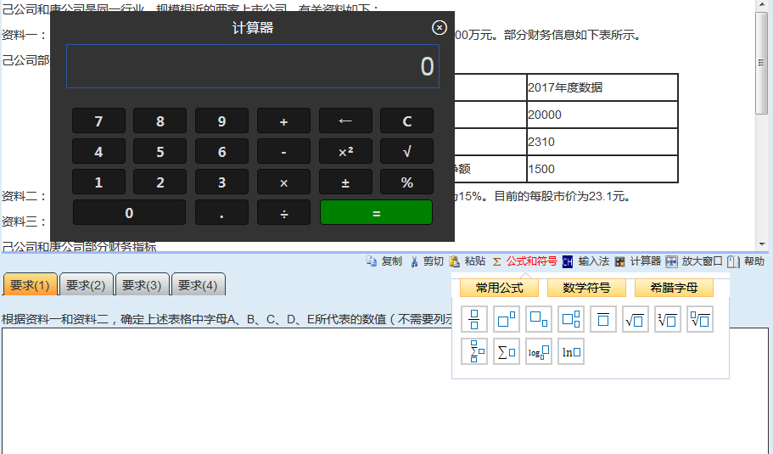Viewport: 773px width, 454px height.
Task: Select the 希腊字母 category tab
Action: click(674, 288)
